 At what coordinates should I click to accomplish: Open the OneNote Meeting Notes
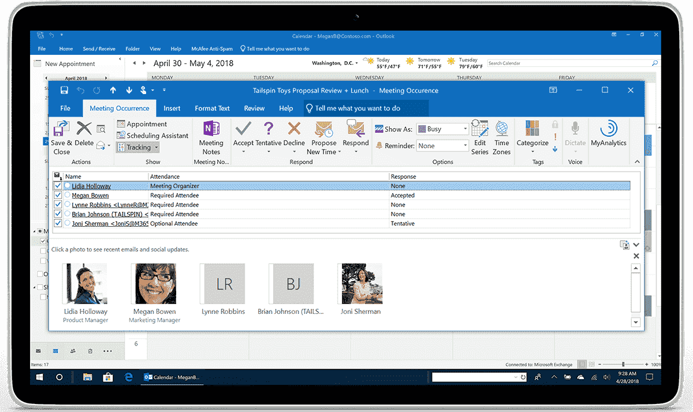(x=211, y=128)
